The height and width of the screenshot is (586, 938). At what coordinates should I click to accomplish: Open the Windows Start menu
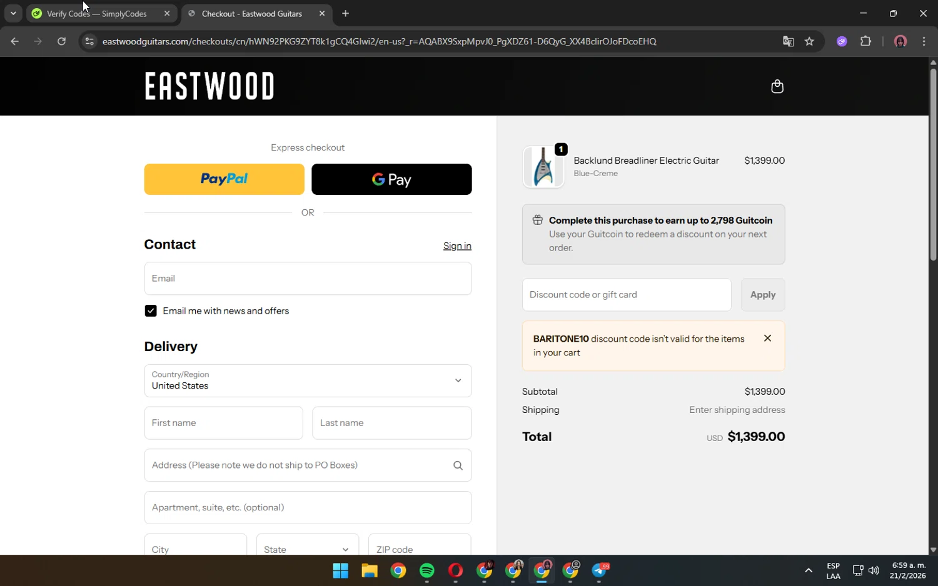tap(341, 570)
